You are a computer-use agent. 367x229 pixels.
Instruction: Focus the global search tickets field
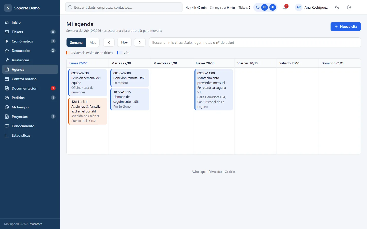point(124,7)
